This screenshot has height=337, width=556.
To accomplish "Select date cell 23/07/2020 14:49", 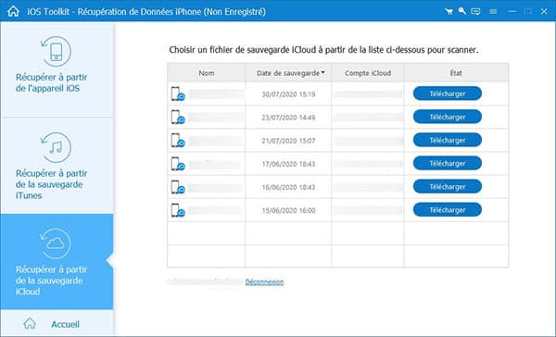I will 288,118.
